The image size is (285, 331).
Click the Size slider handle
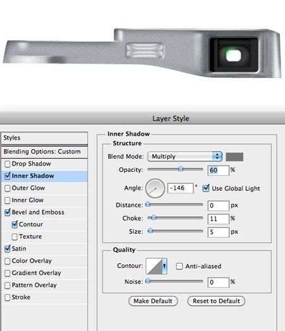pyautogui.click(x=150, y=231)
